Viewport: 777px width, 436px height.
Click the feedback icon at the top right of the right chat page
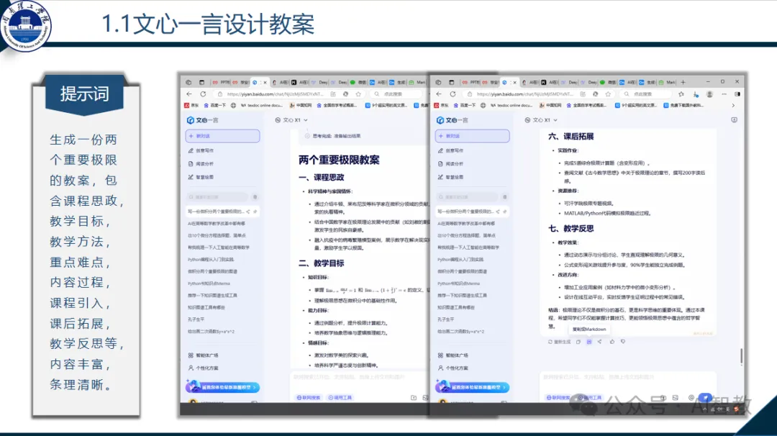734,120
